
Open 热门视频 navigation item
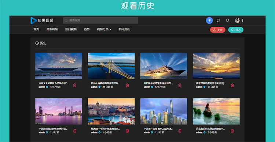pos(71,29)
